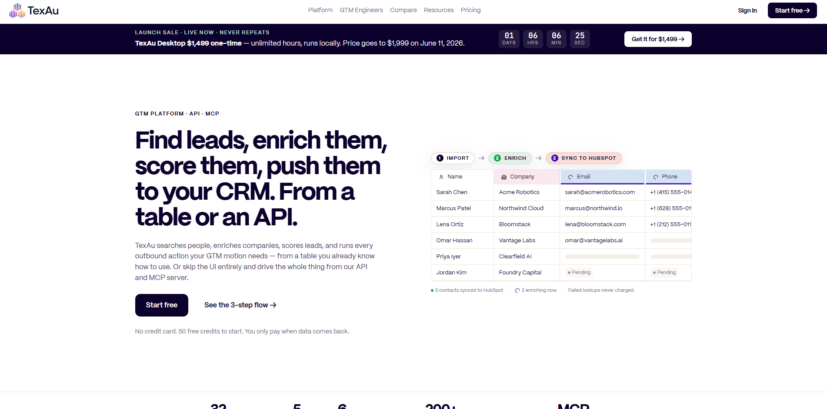Image resolution: width=827 pixels, height=409 pixels.
Task: Click the building icon beside Company header
Action: pos(504,177)
